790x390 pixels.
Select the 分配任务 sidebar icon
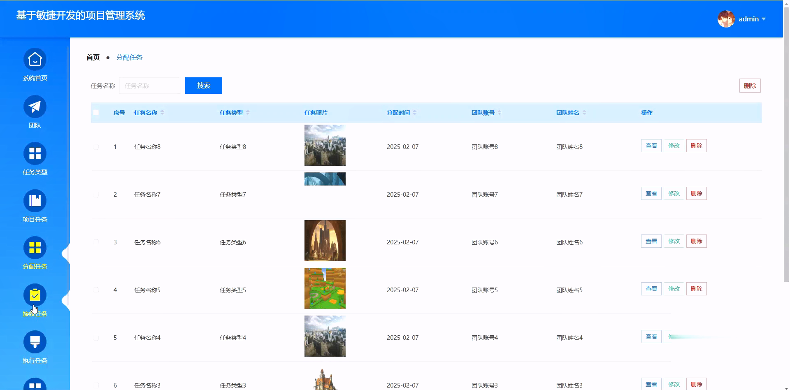[x=35, y=248]
